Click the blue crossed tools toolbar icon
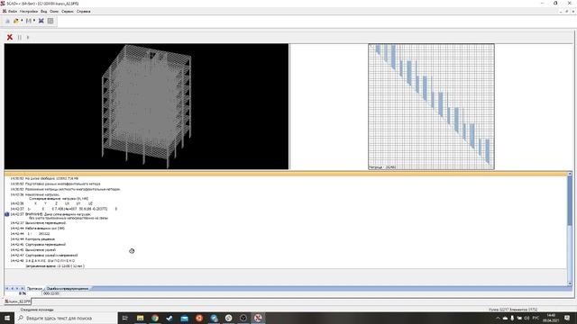Image resolution: width=577 pixels, height=324 pixels. [41, 21]
